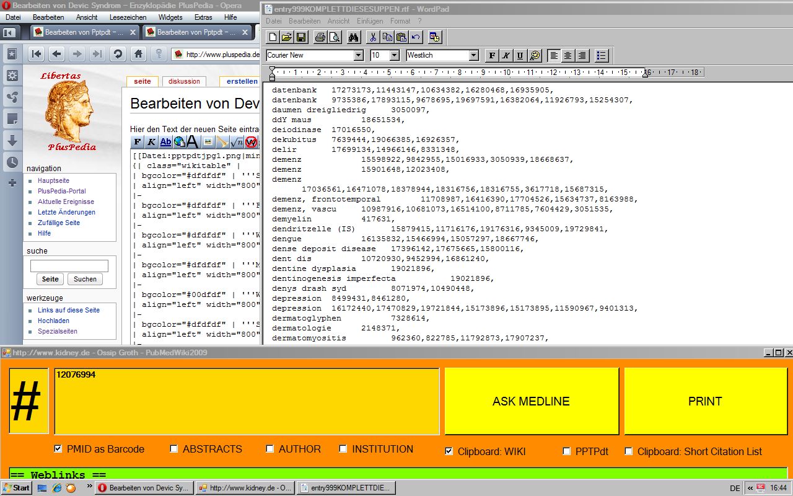Click Copy icon in WordPad toolbar
Viewport: 793px width, 496px height.
click(x=387, y=37)
